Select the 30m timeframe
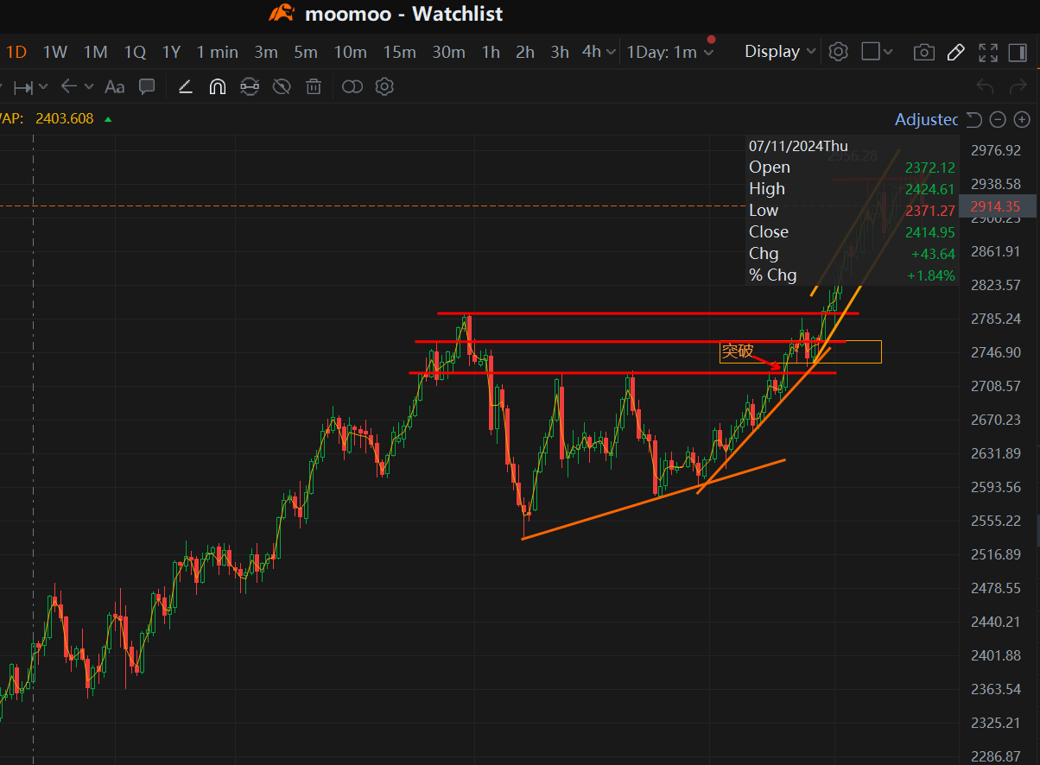The width and height of the screenshot is (1040, 765). 448,52
